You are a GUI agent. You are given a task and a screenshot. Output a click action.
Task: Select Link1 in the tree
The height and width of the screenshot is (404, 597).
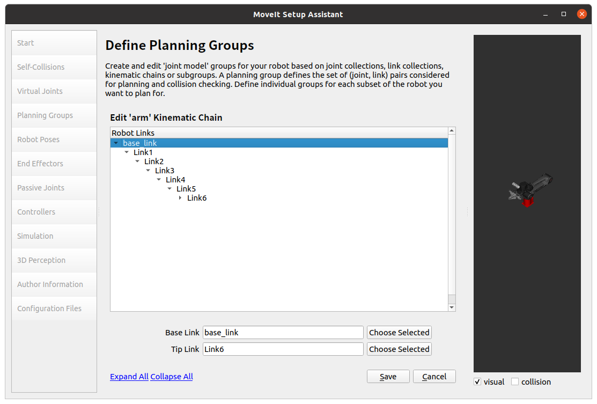143,152
